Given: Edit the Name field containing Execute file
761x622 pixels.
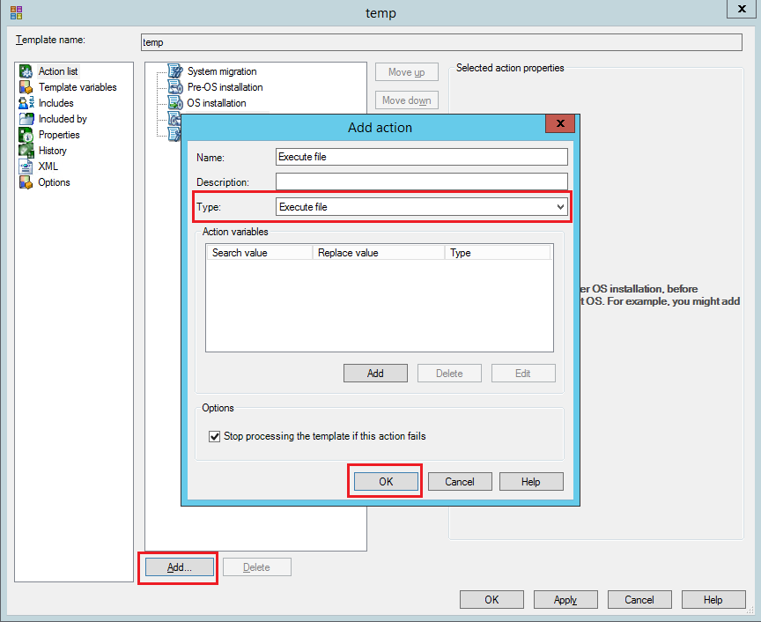Looking at the screenshot, I should 421,156.
